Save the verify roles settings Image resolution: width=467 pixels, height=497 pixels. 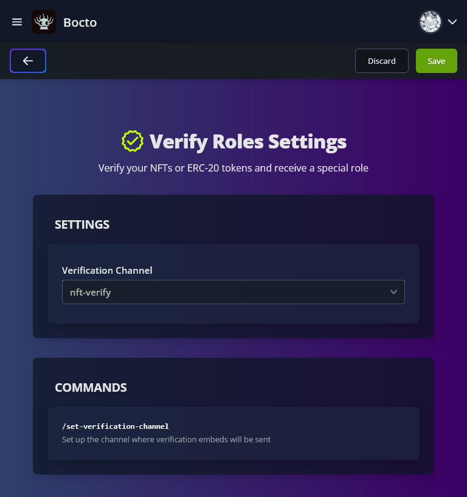[x=436, y=61]
